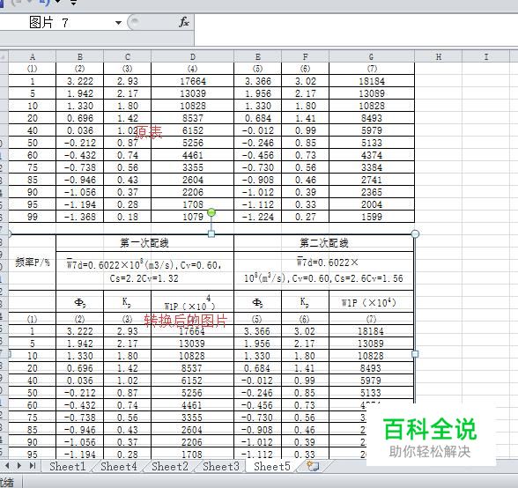This screenshot has height=488, width=518.
Task: Click the quick access toolbar customize dropdown
Action: 73,3
